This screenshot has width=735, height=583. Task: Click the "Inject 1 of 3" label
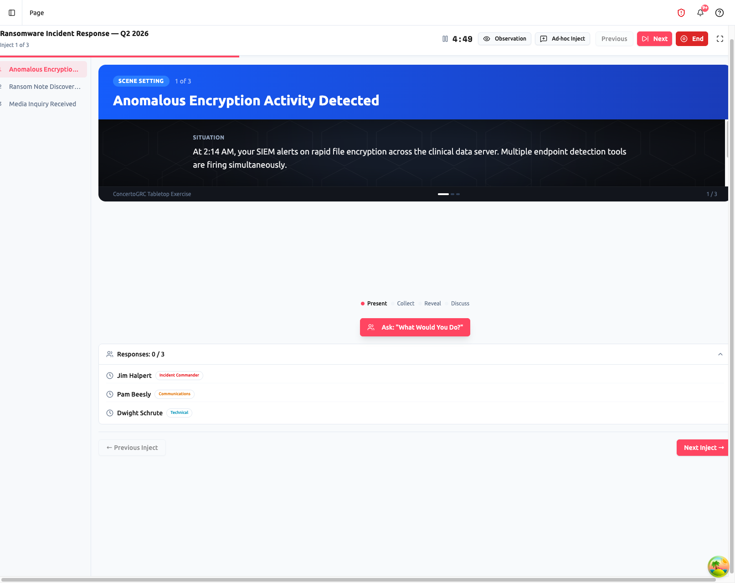click(x=15, y=45)
